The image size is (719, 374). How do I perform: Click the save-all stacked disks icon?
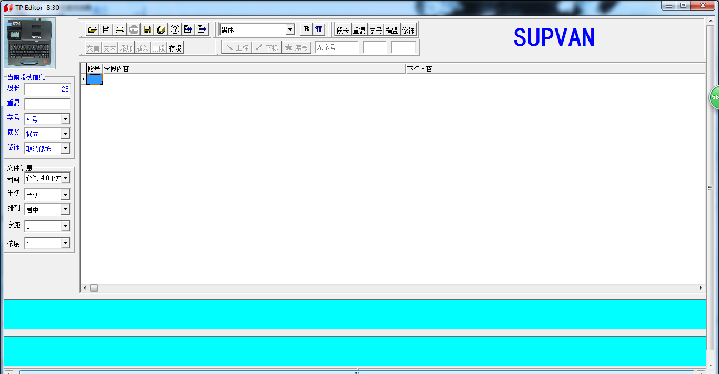(161, 29)
